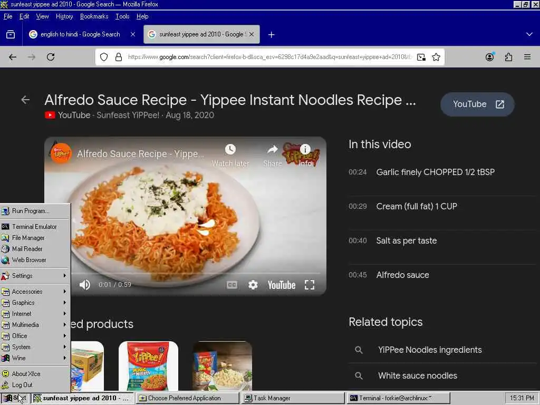Click the YouTube logo in player controls
Viewport: 540px width, 405px height.
click(x=282, y=285)
